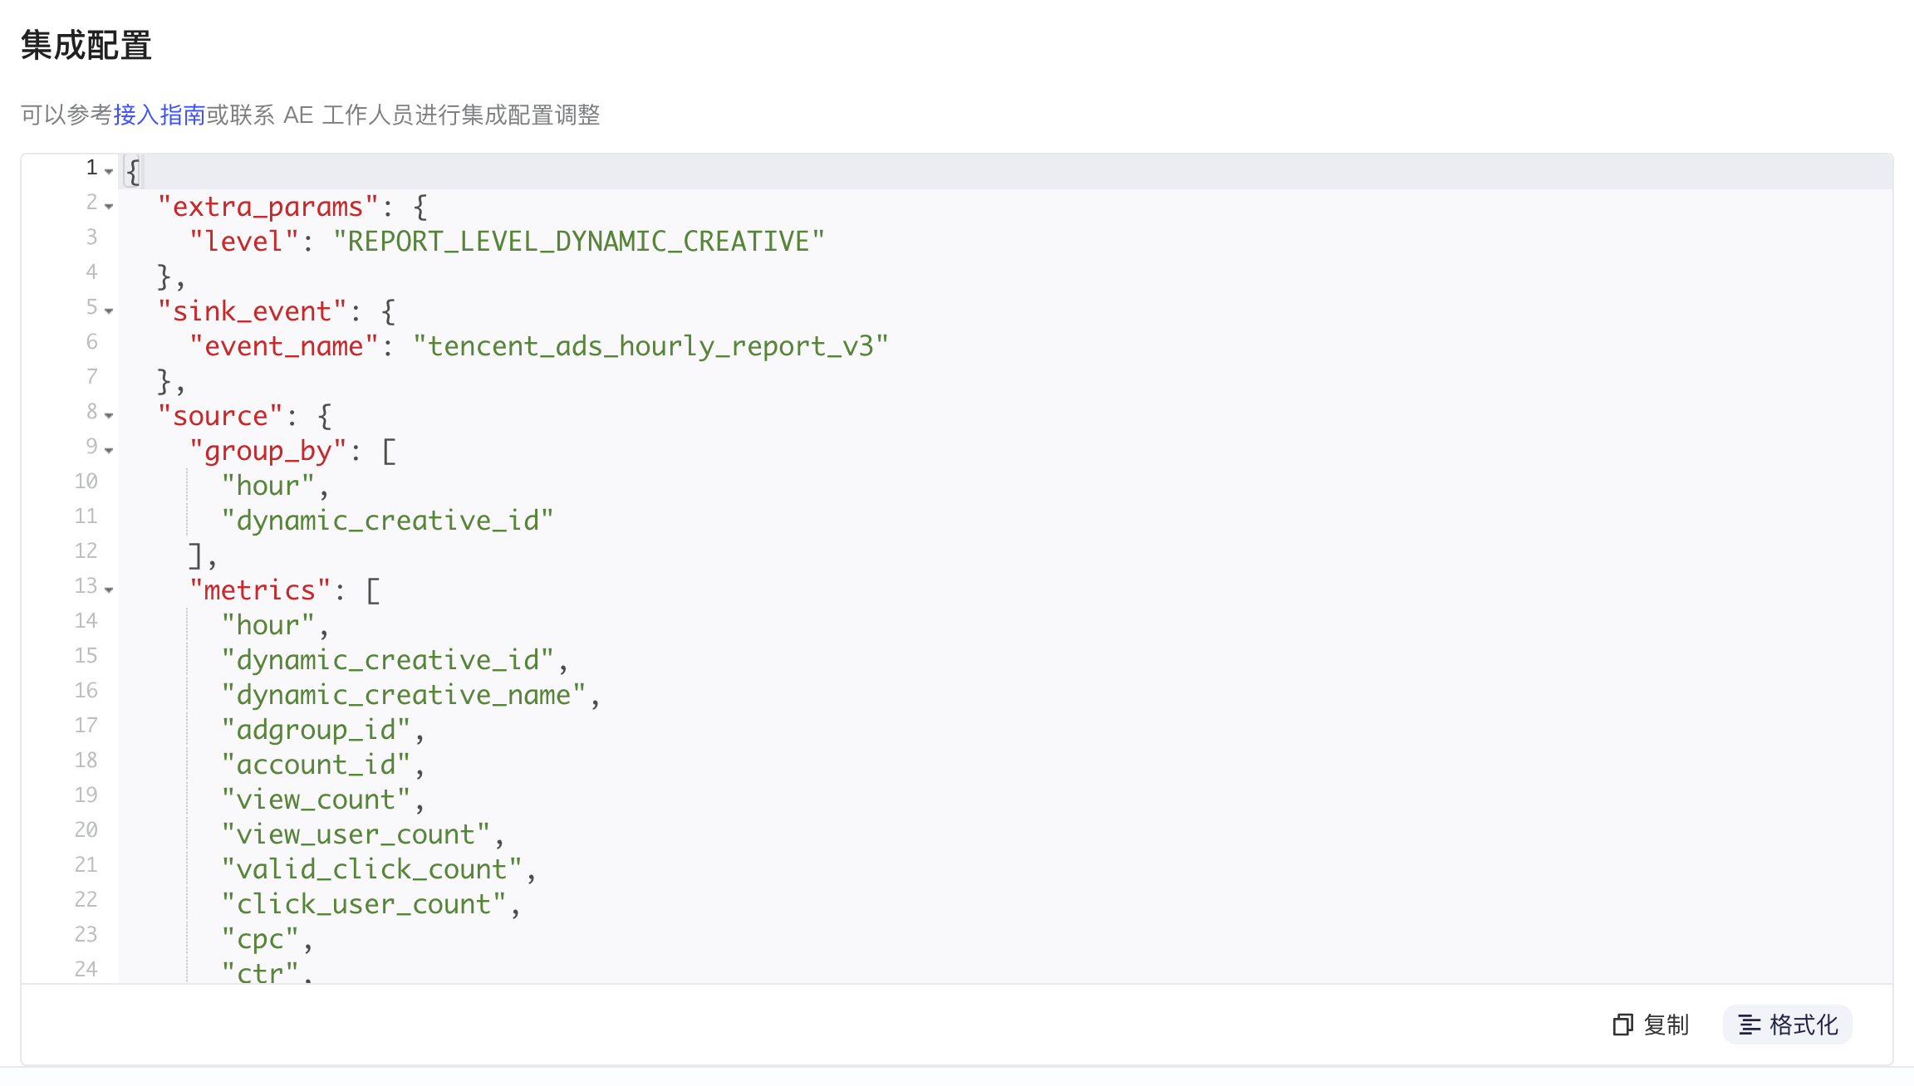
Task: Click the "event_name" key text
Action: 284,346
